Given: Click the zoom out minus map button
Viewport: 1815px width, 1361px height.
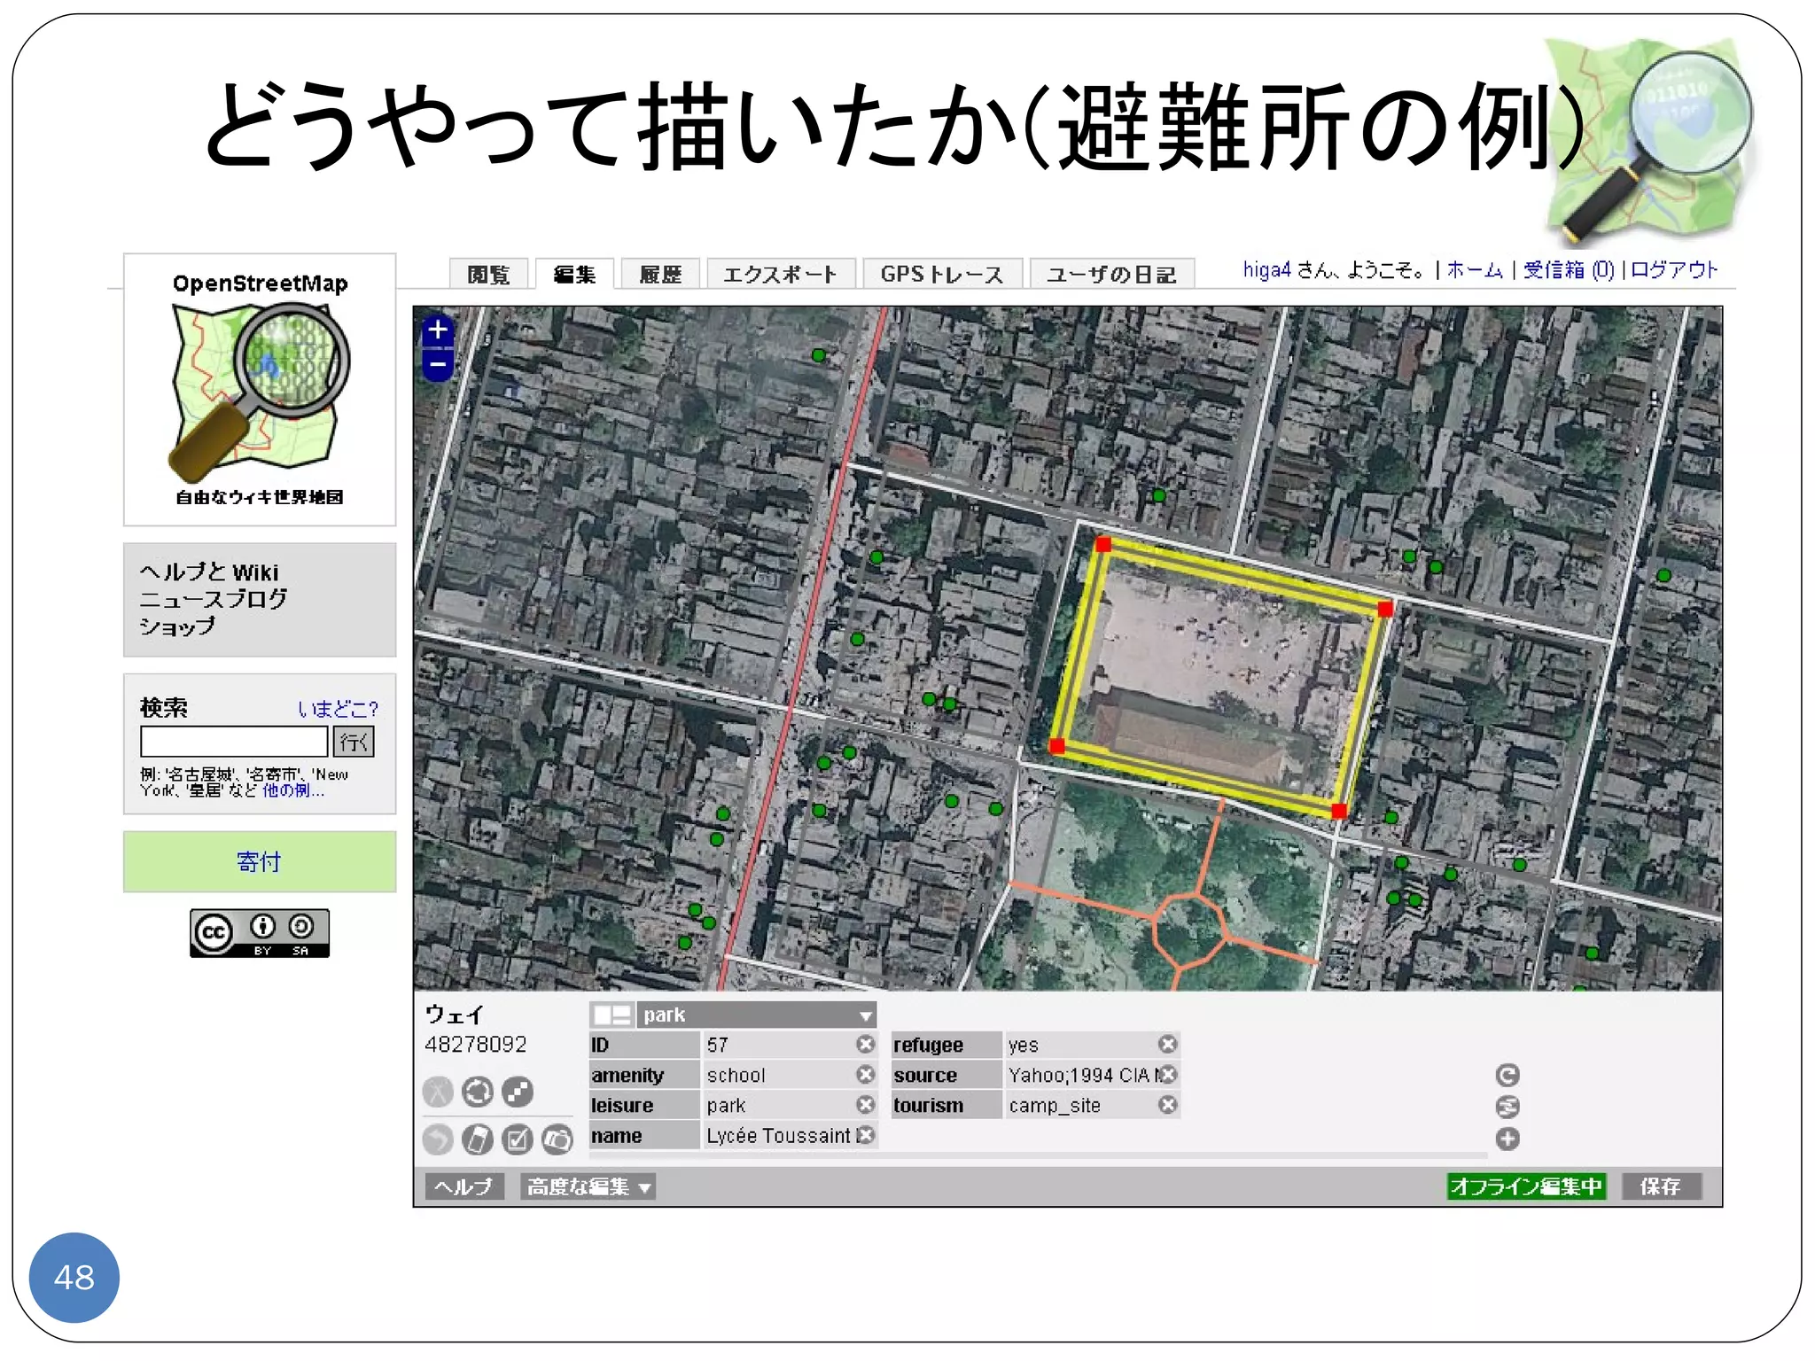Looking at the screenshot, I should click(x=438, y=364).
